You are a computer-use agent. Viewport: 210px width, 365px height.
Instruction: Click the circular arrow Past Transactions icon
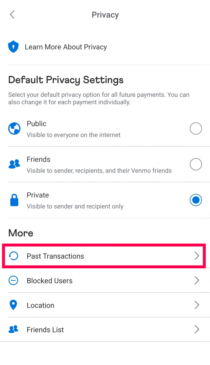click(x=13, y=256)
